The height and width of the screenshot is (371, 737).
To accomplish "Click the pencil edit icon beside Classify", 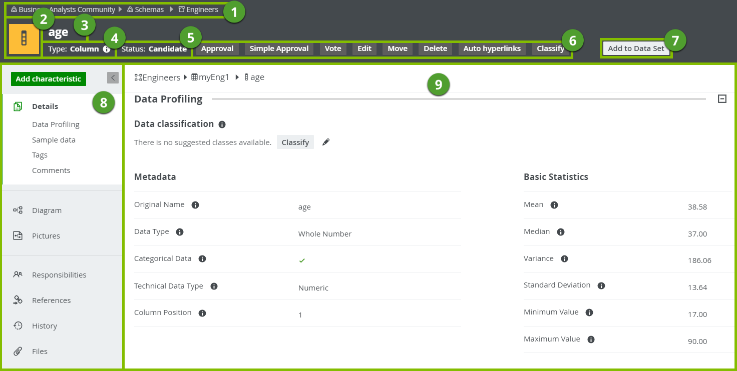I will pyautogui.click(x=326, y=142).
